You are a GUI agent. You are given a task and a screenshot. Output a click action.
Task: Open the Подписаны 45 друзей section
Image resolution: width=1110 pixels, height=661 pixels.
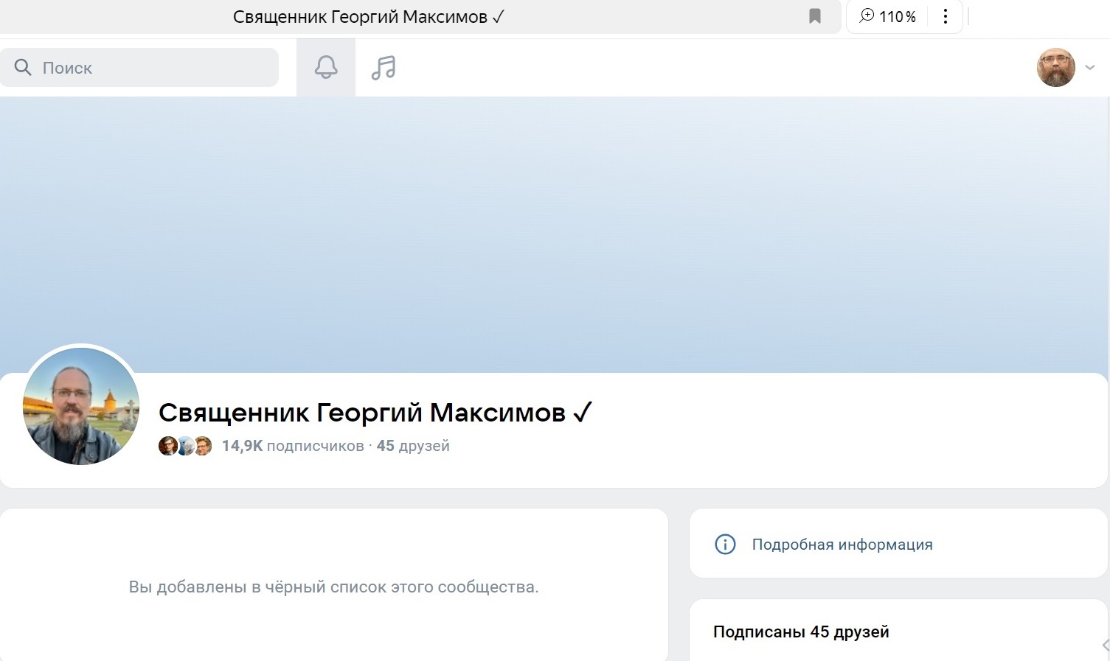pos(801,632)
